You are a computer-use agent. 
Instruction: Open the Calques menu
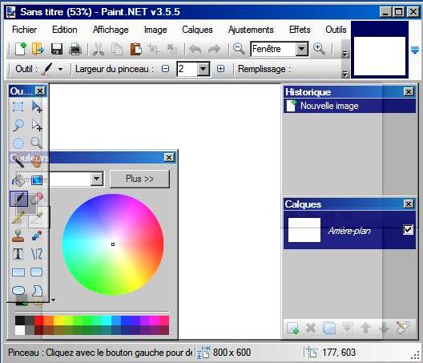tap(197, 30)
